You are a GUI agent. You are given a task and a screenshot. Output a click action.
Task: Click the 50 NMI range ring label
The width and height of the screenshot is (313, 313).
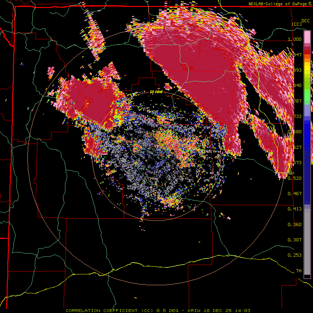click(x=156, y=92)
